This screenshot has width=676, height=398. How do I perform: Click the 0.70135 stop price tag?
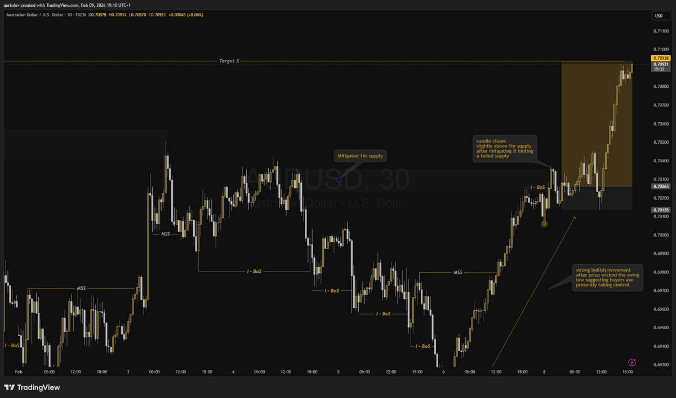pyautogui.click(x=661, y=210)
